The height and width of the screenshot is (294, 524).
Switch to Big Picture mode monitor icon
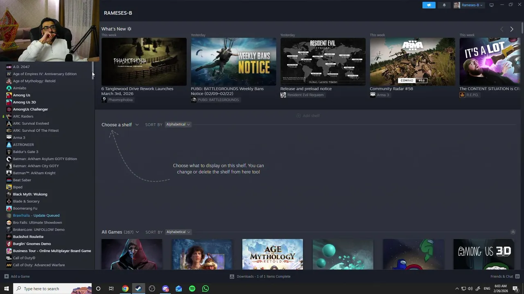[491, 5]
